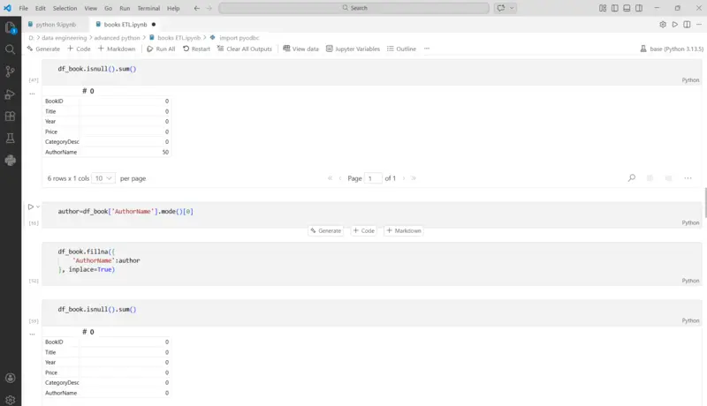Restart the notebook kernel
Viewport: 707px width, 406px height.
click(x=196, y=49)
